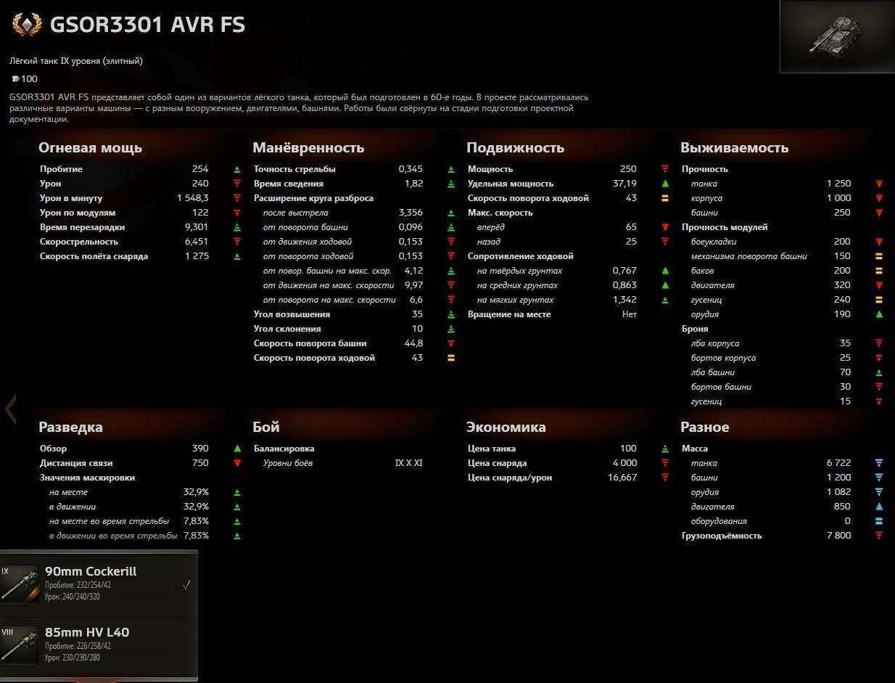This screenshot has height=683, width=895.
Task: Click the red arrow beside Мощность
Action: pos(665,169)
